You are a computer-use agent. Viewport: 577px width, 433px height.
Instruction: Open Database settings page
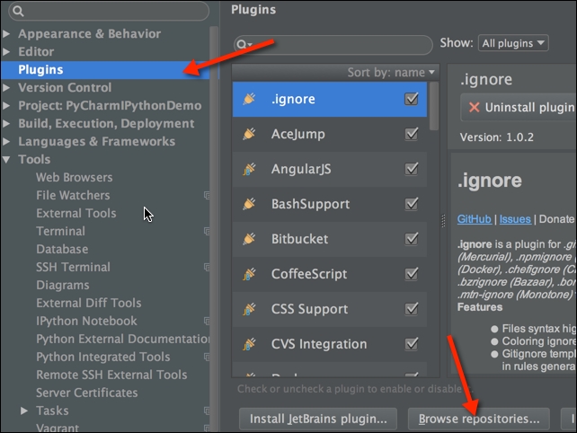62,249
